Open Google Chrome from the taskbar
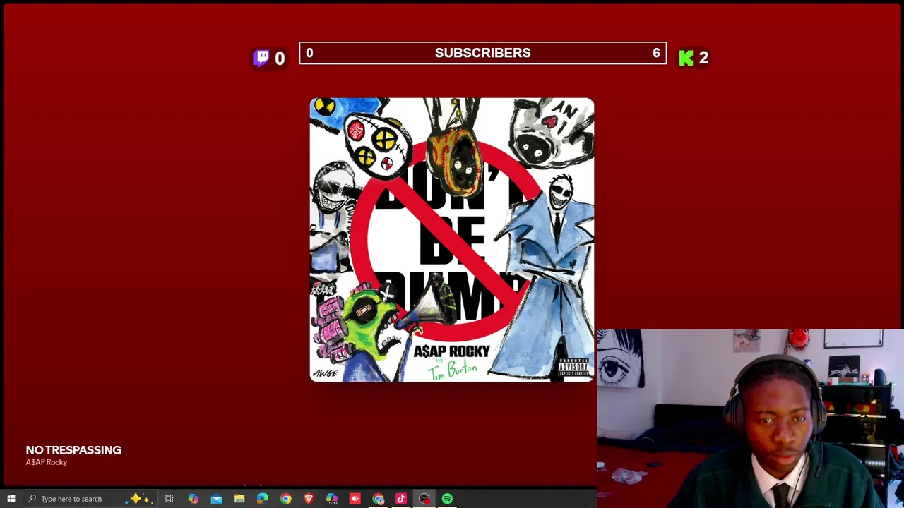904x508 pixels. click(x=285, y=499)
